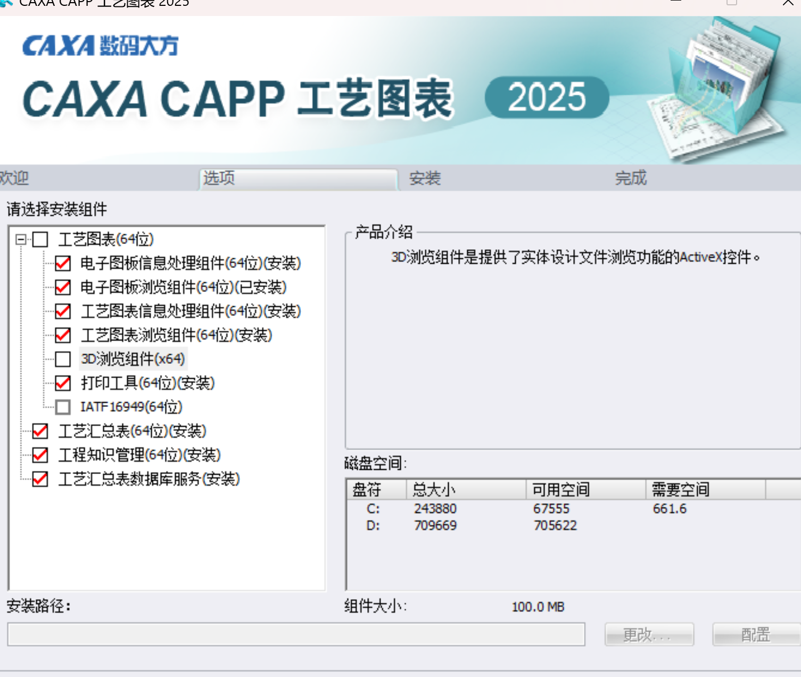Viewport: 801px width, 677px height.
Task: Uncheck 工程知识管理(64位) checkbox
Action: (x=40, y=455)
